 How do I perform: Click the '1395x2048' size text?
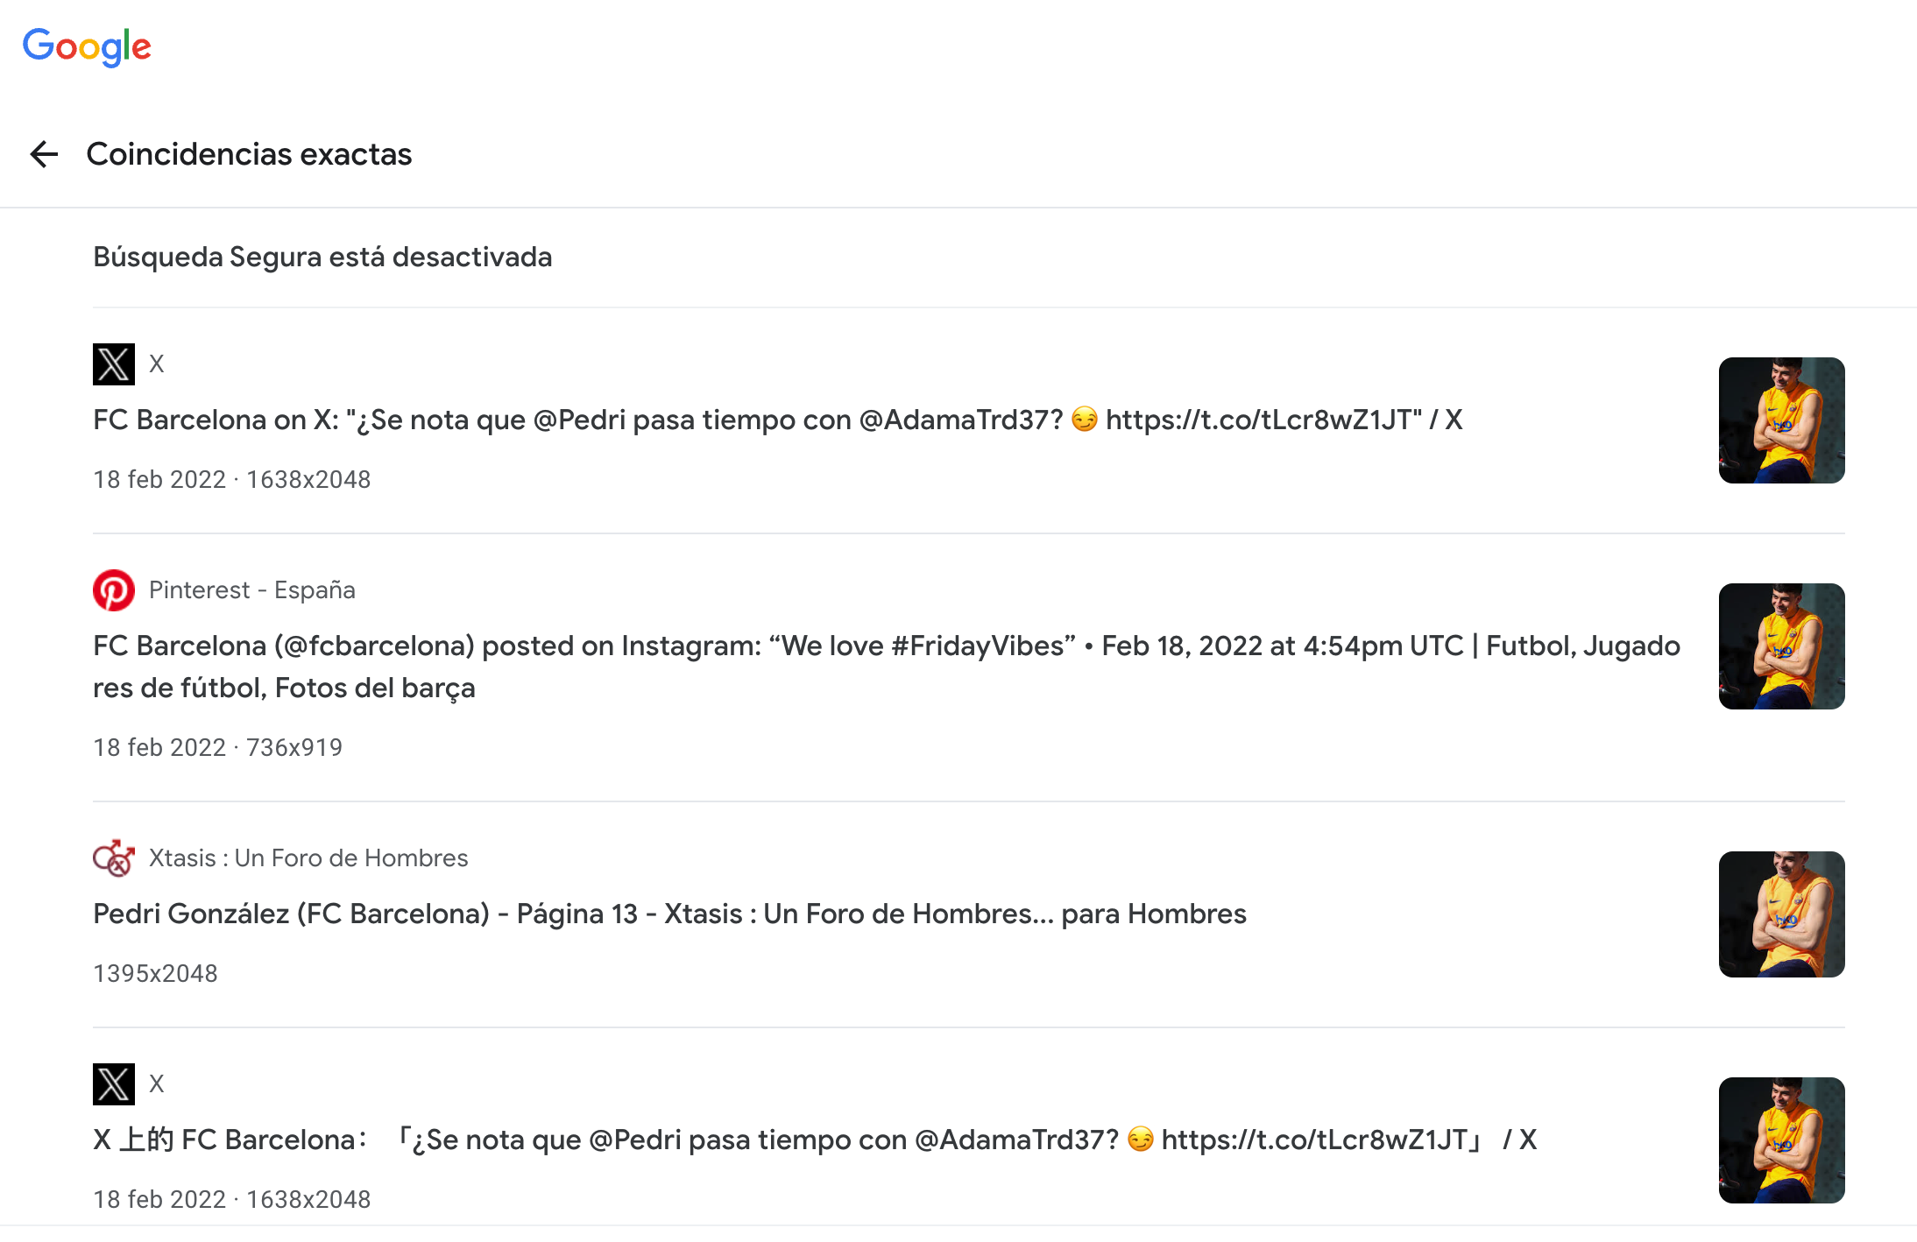(155, 974)
